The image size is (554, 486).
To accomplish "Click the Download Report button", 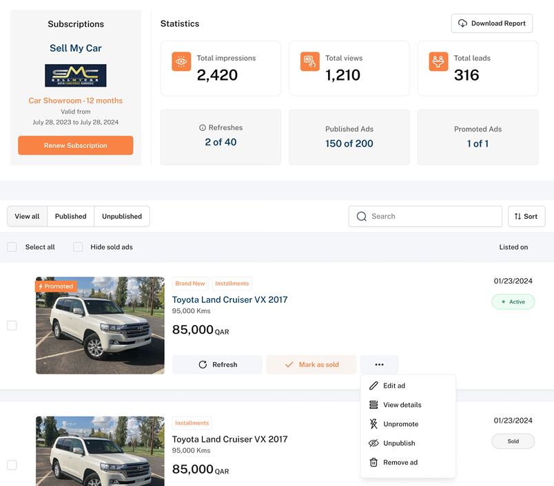I will (492, 23).
